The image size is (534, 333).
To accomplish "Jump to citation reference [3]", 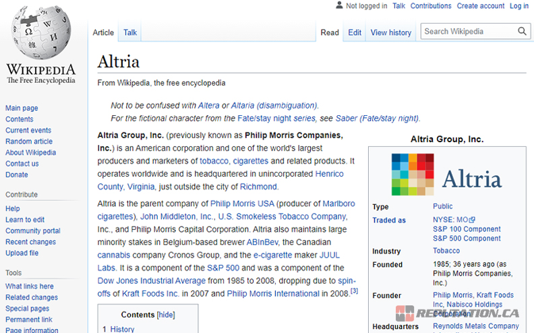I will [354, 291].
